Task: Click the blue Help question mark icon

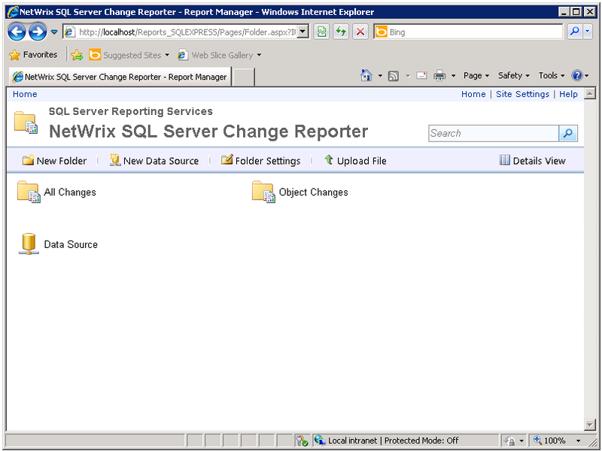Action: pos(576,76)
